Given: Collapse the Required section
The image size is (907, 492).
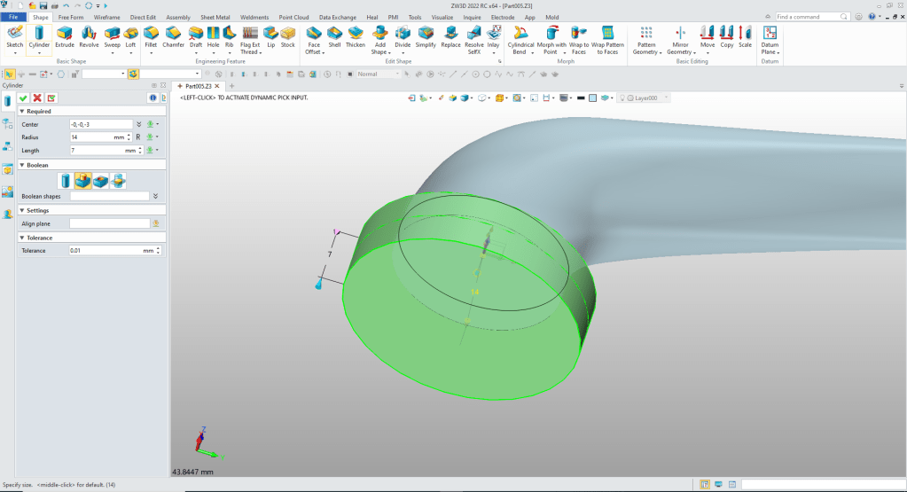Looking at the screenshot, I should [21, 112].
